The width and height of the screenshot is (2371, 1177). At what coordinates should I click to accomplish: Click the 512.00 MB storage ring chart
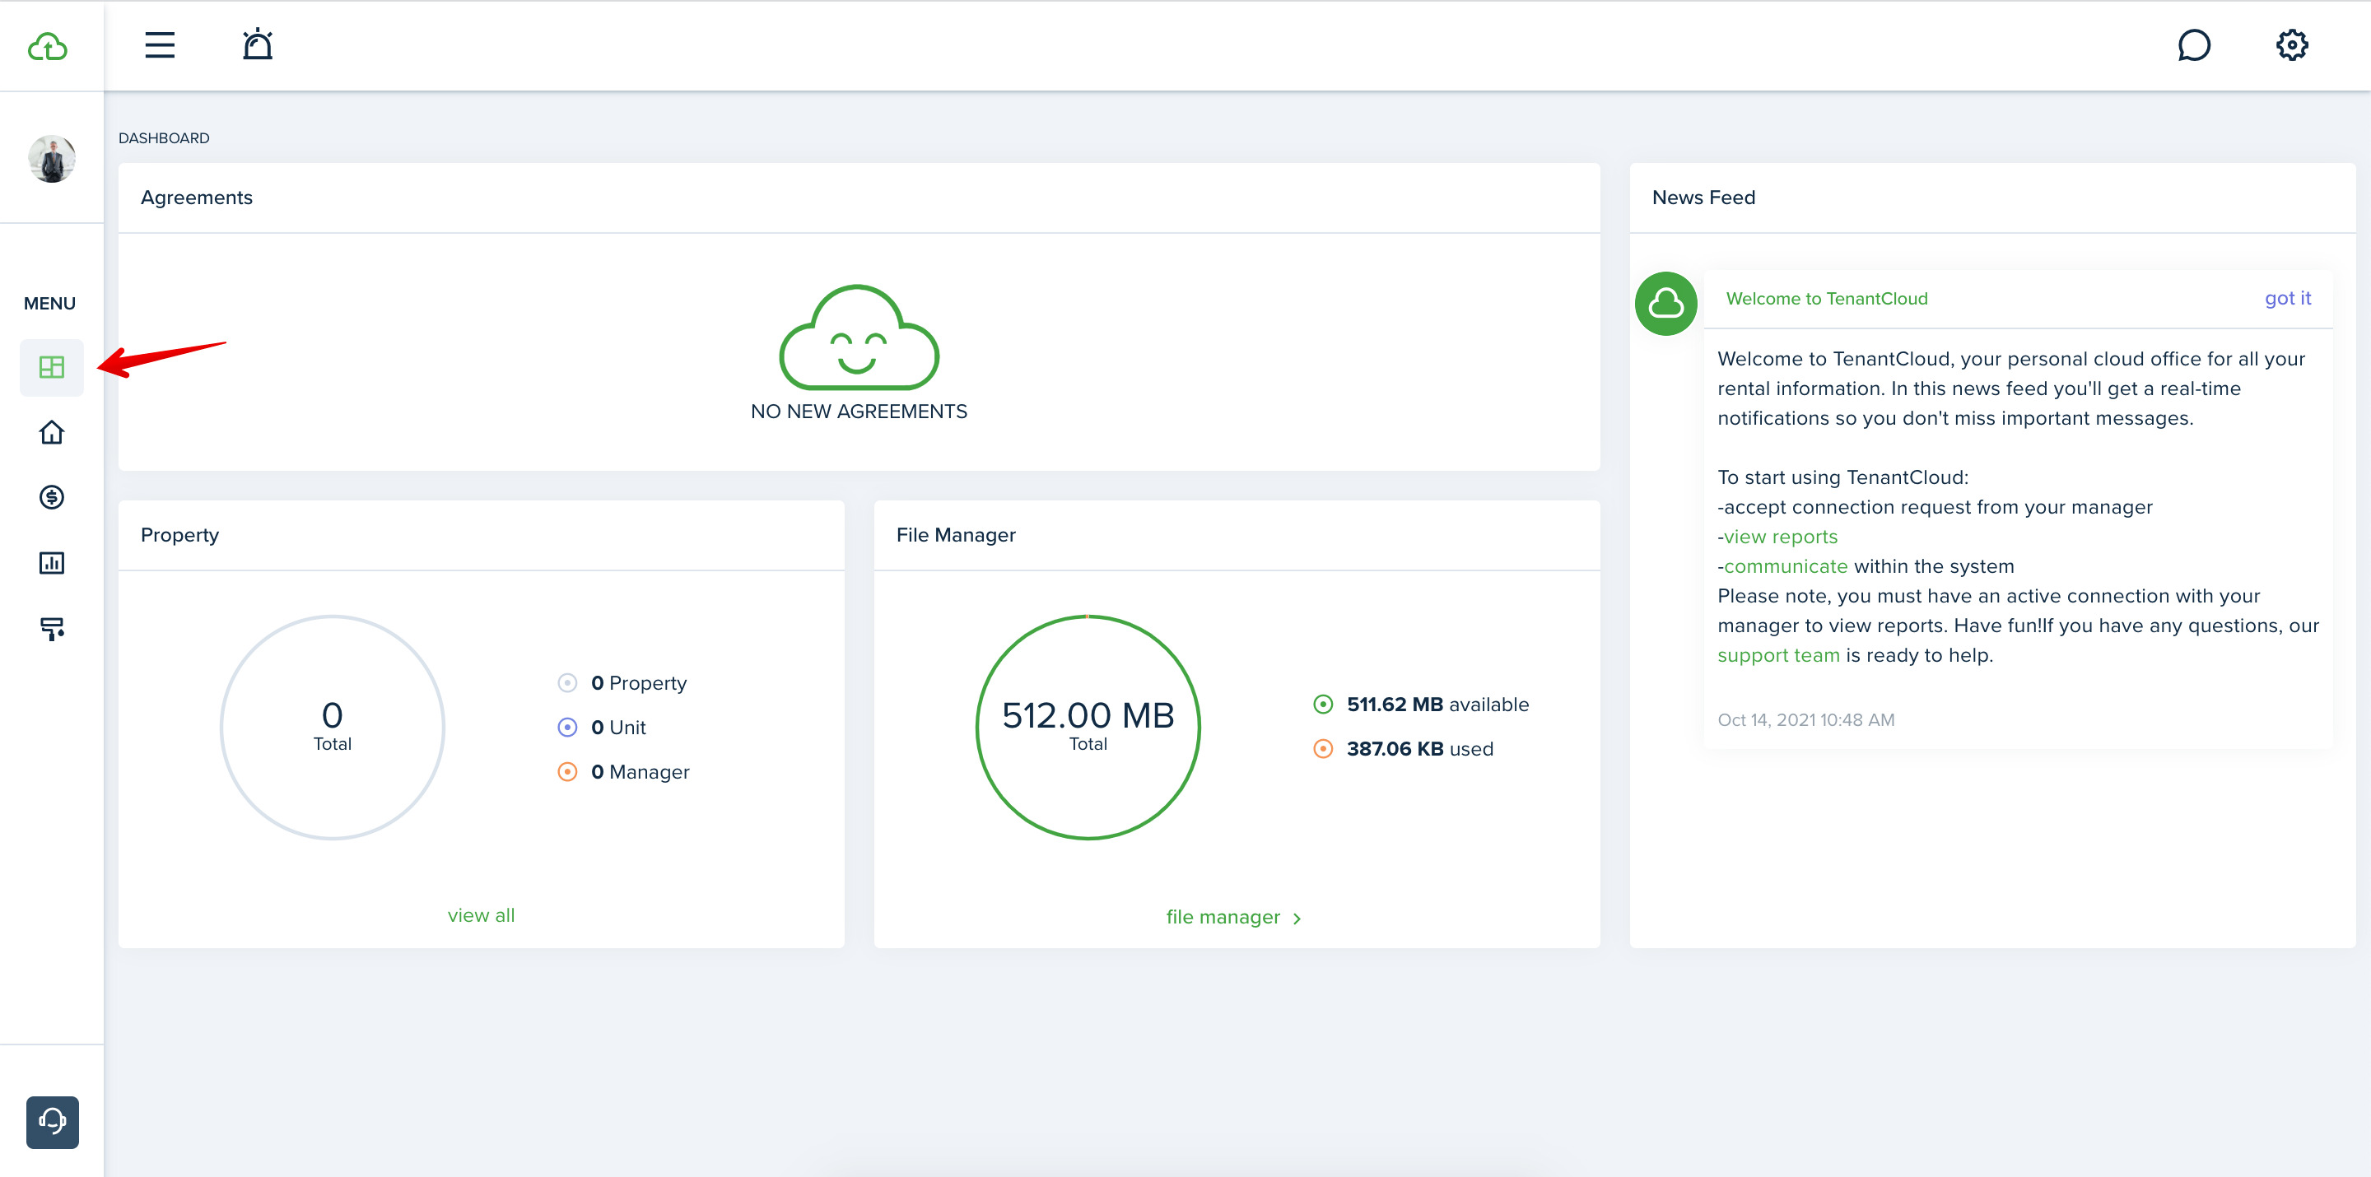pyautogui.click(x=1088, y=727)
